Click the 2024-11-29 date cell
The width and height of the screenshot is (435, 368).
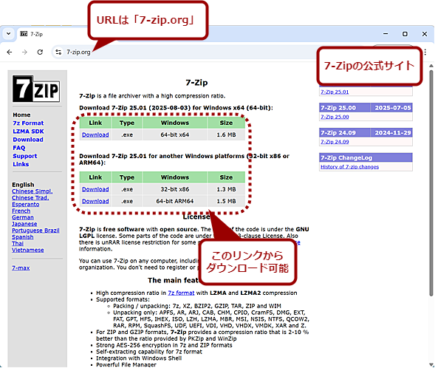tap(391, 133)
